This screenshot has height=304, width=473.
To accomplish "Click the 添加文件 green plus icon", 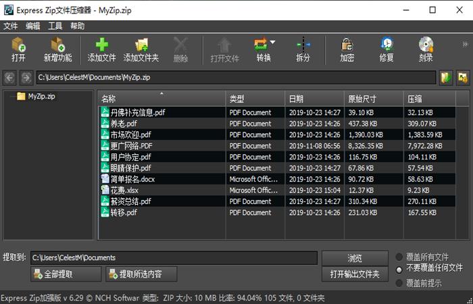I will click(x=101, y=45).
